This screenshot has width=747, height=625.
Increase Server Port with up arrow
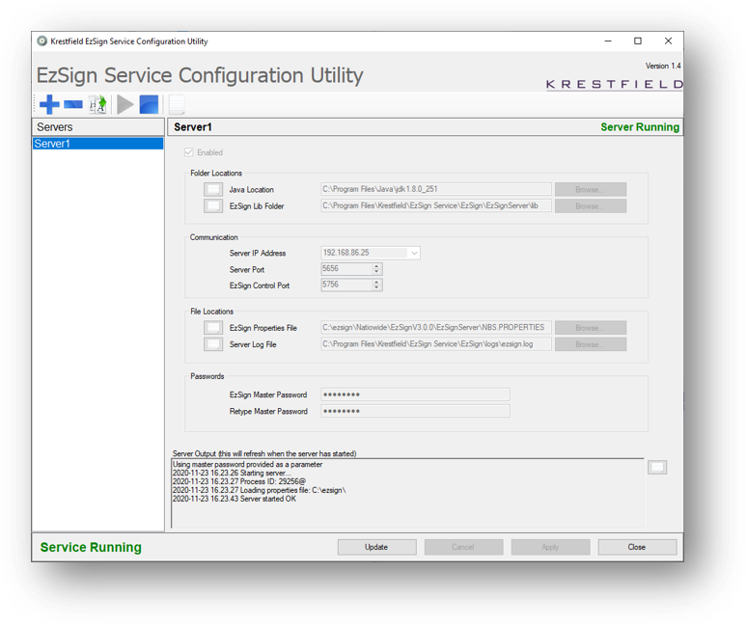(376, 266)
